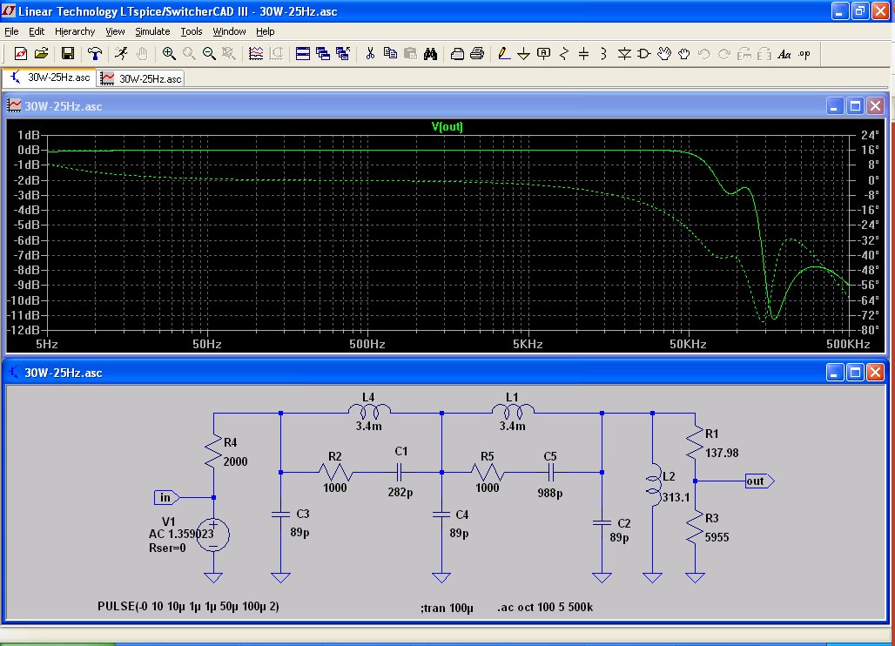Select the Diode component tool
This screenshot has width=895, height=646.
click(623, 53)
